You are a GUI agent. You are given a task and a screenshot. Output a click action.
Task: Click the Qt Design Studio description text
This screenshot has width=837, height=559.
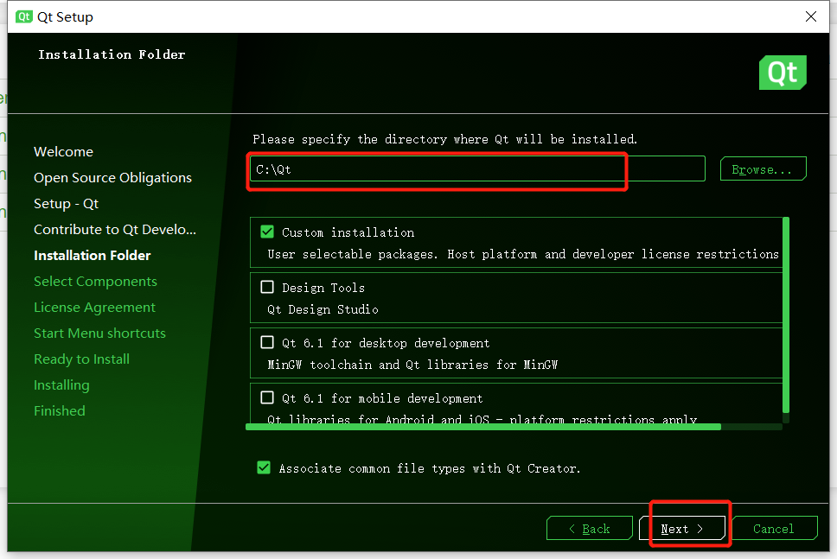coord(323,309)
